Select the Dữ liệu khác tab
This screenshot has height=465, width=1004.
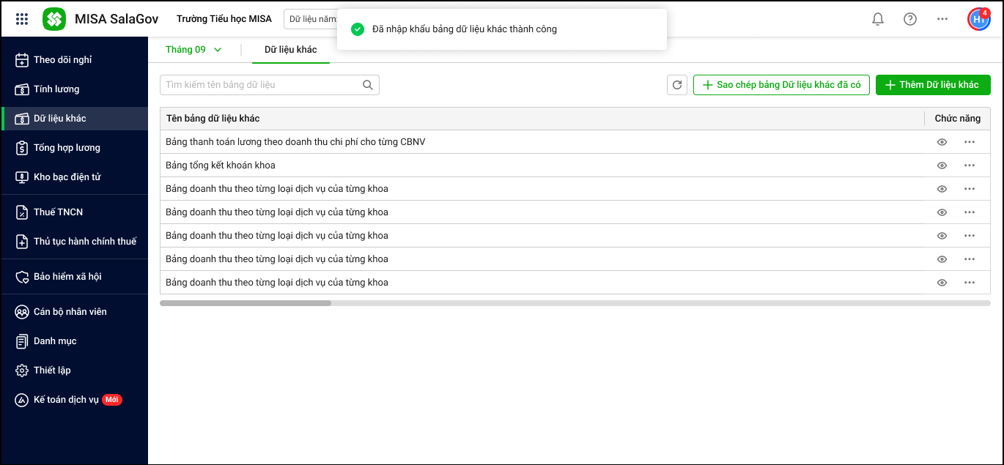(291, 50)
